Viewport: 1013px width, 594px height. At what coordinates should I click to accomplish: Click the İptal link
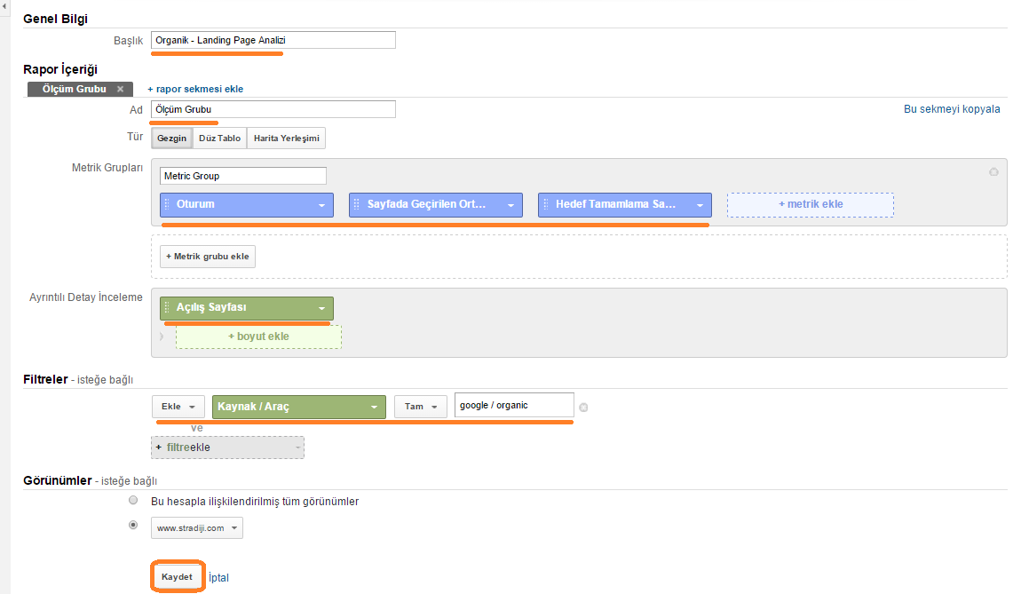click(x=218, y=578)
